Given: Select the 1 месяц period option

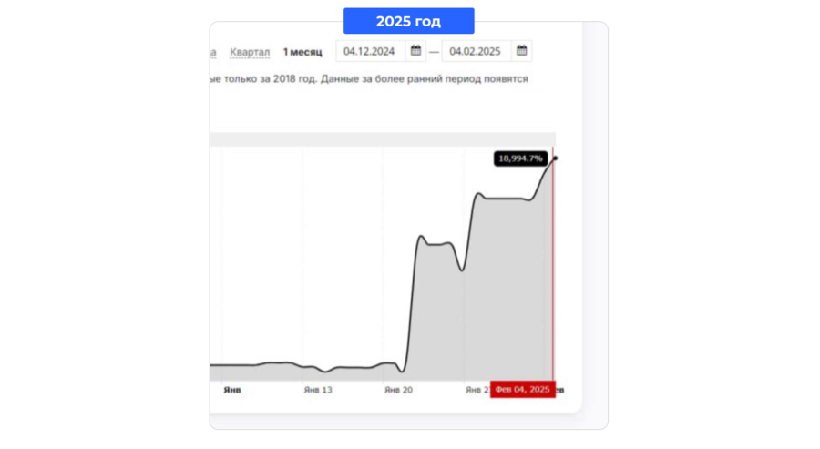Looking at the screenshot, I should point(302,52).
